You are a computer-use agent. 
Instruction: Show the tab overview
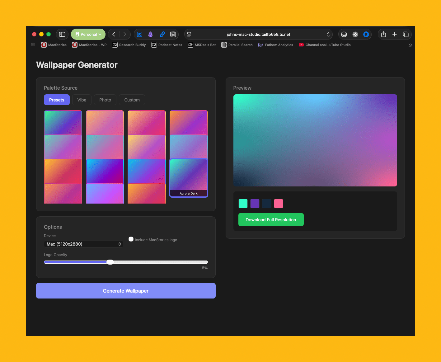[406, 34]
